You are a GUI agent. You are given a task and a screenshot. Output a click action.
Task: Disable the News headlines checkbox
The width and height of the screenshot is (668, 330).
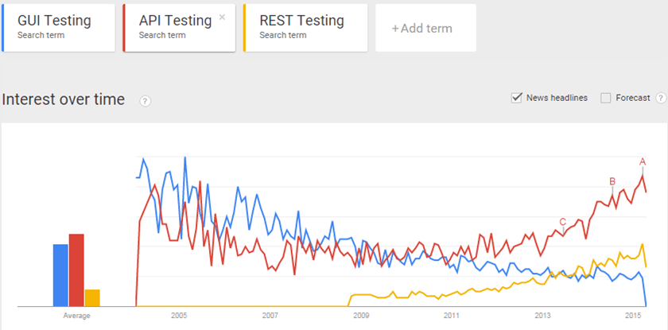tap(518, 98)
